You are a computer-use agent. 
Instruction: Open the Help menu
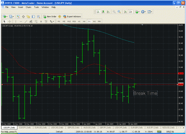coord(54,7)
